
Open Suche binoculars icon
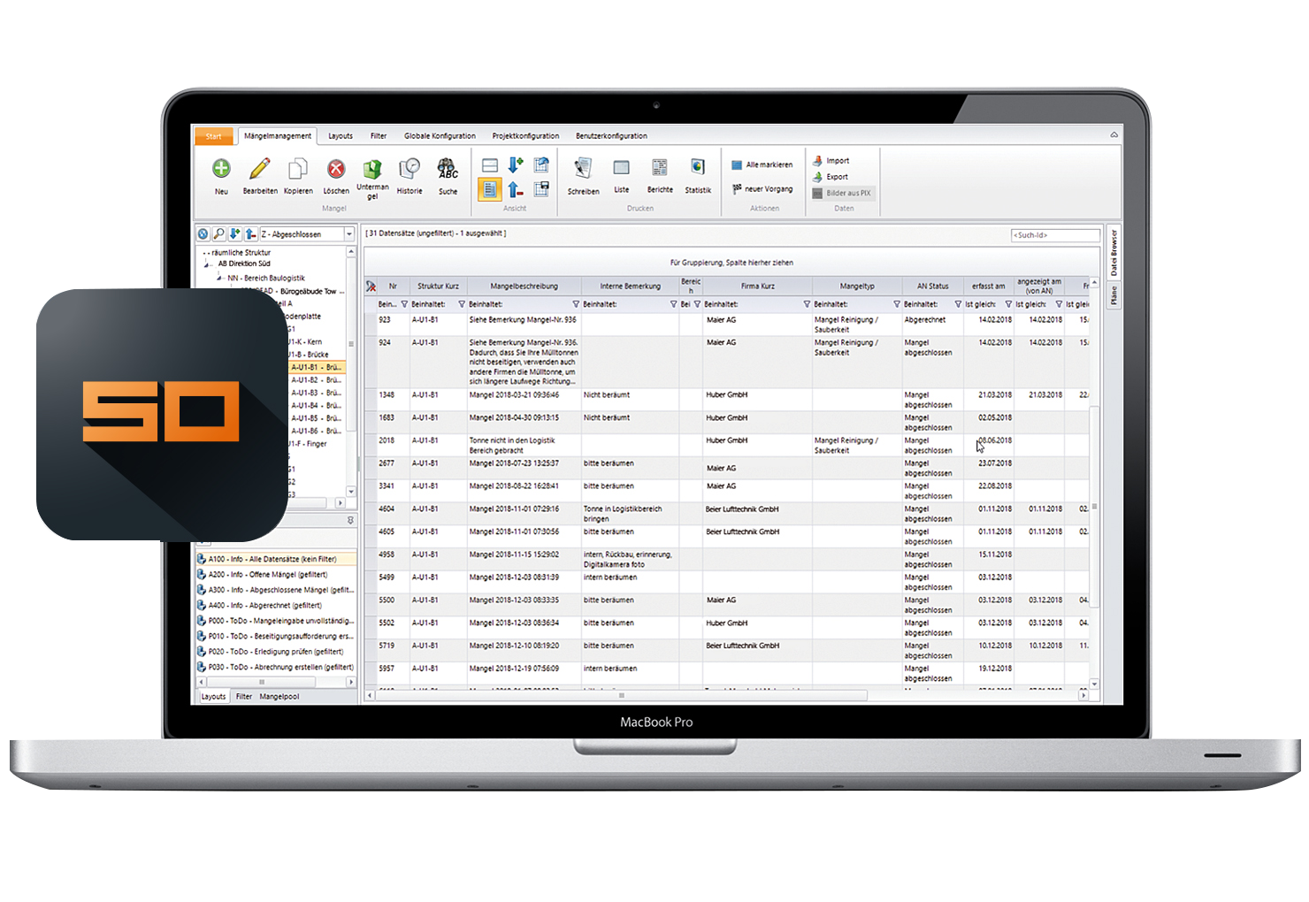pyautogui.click(x=448, y=169)
